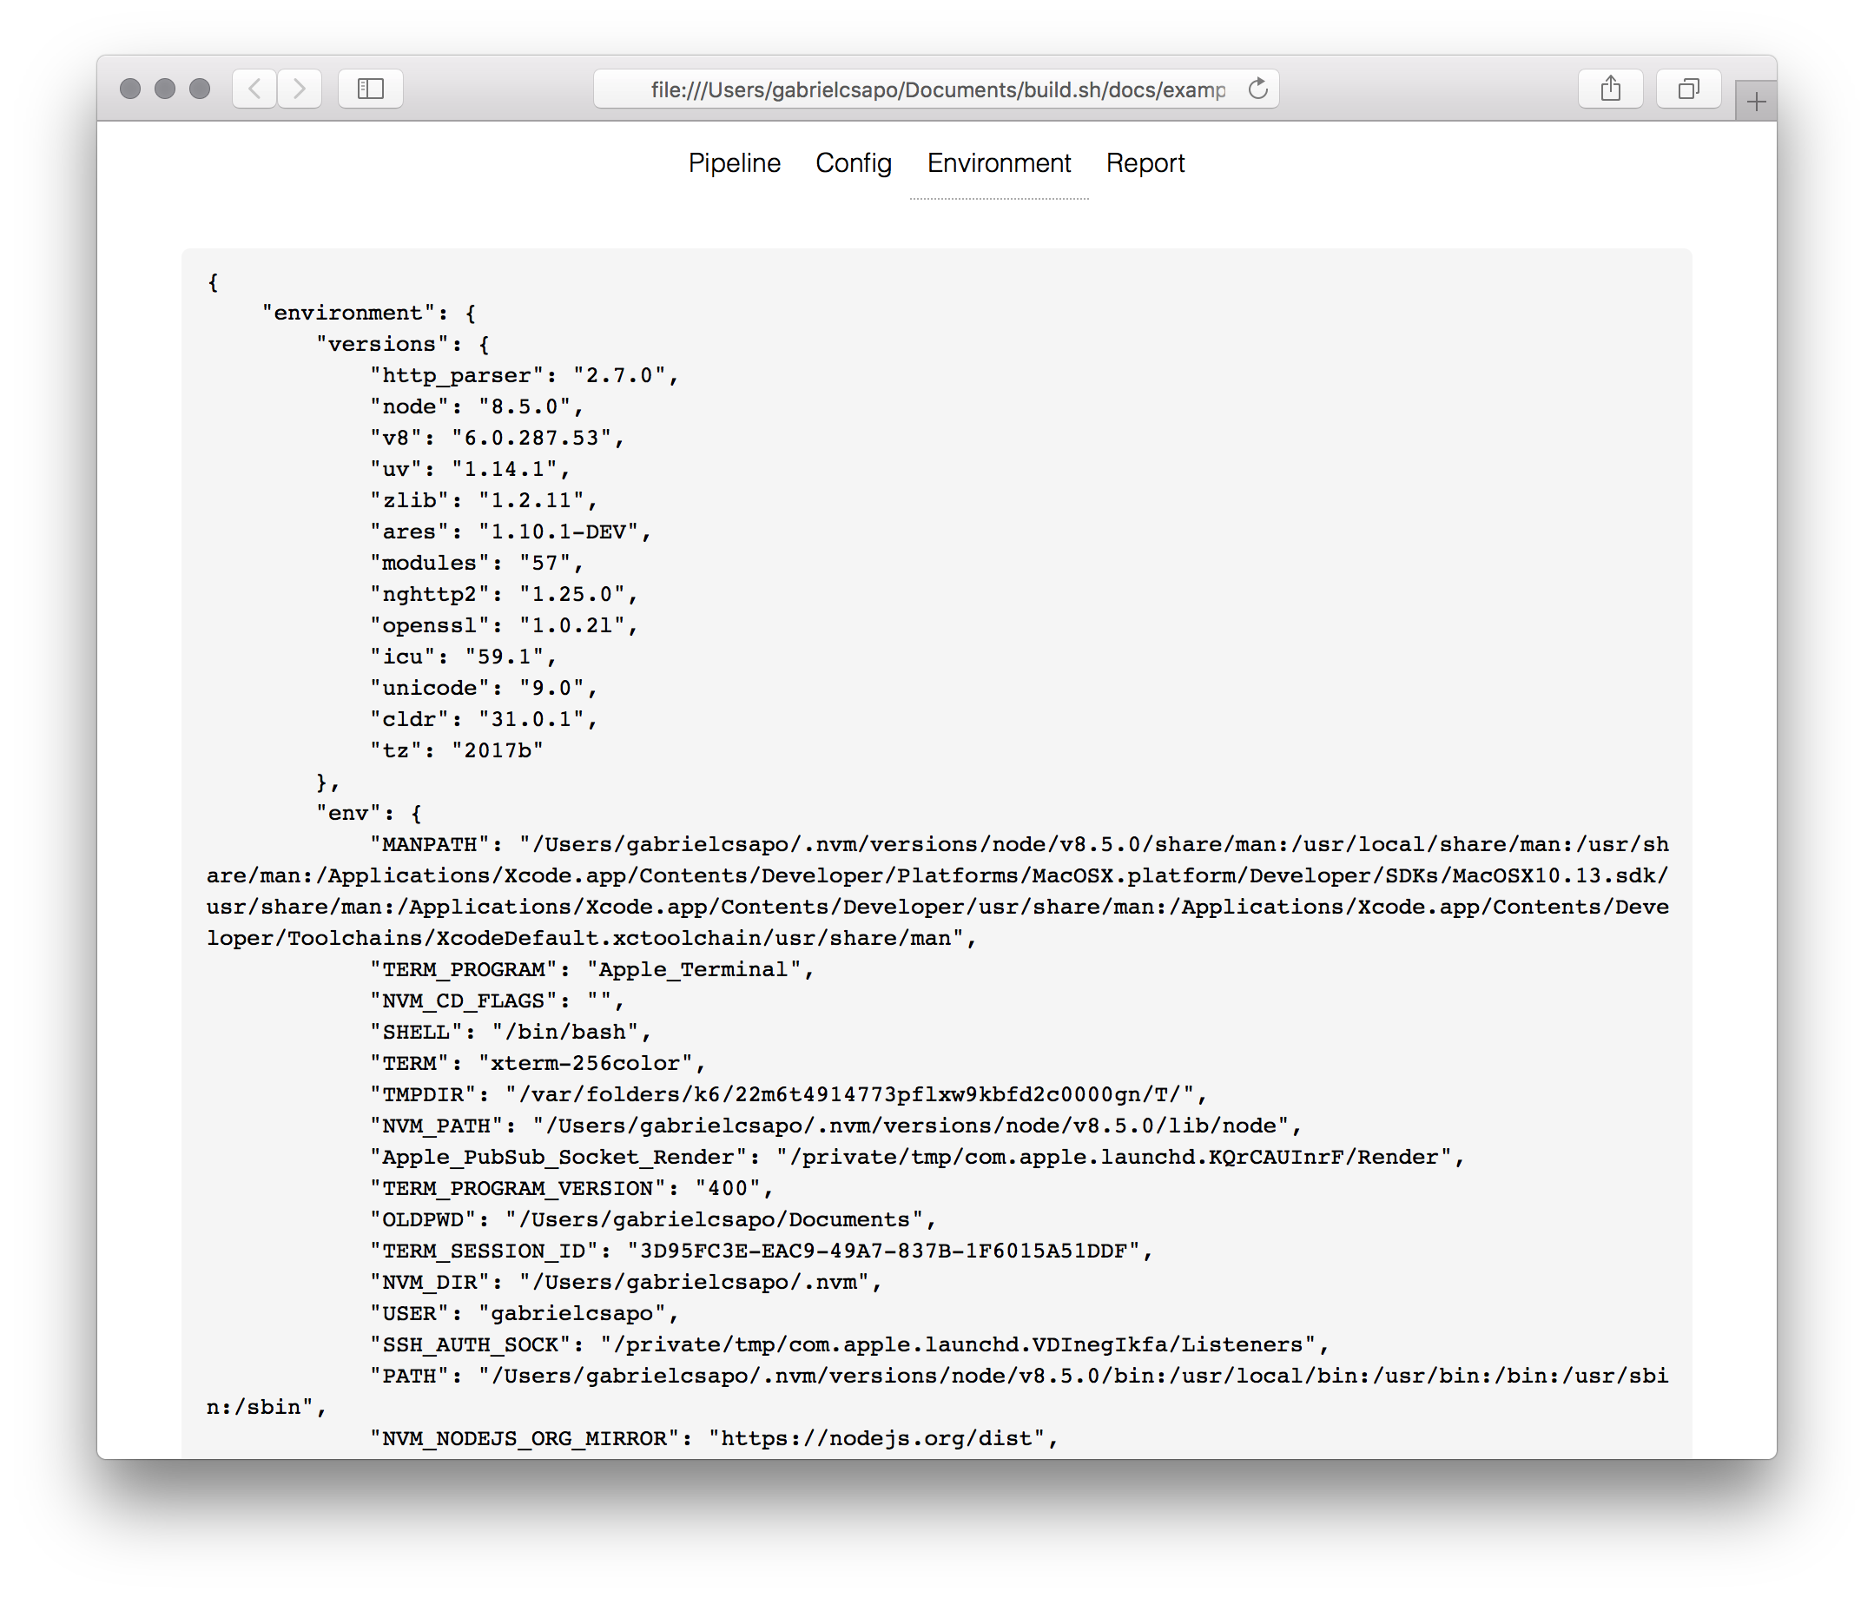
Task: Go back with the Safari back arrow
Action: (x=254, y=89)
